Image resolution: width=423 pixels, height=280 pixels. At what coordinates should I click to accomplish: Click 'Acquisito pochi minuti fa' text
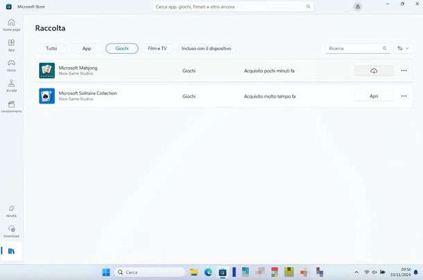pyautogui.click(x=269, y=71)
